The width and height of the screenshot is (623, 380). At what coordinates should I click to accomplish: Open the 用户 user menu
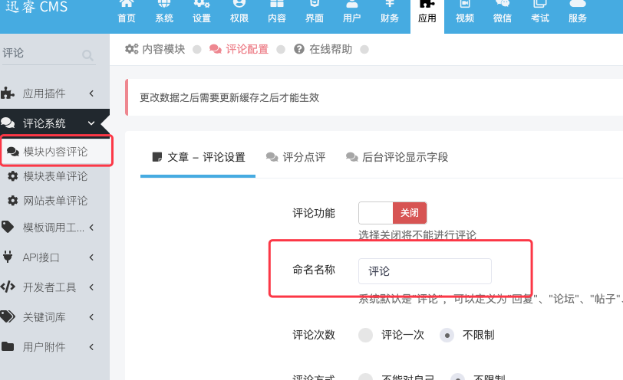pos(351,12)
